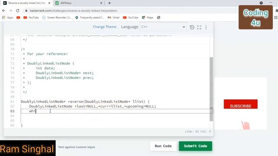Click the red SUBSCRIBE button
This screenshot has width=278, height=156.
pos(241,104)
